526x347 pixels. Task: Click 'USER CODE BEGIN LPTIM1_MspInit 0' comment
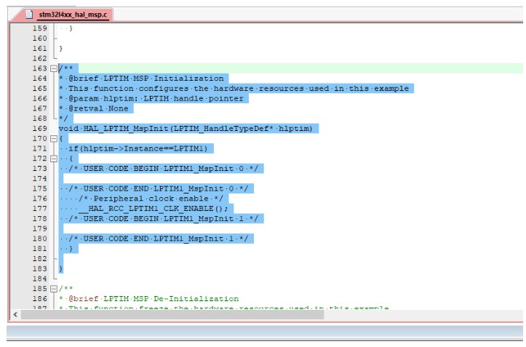click(164, 169)
